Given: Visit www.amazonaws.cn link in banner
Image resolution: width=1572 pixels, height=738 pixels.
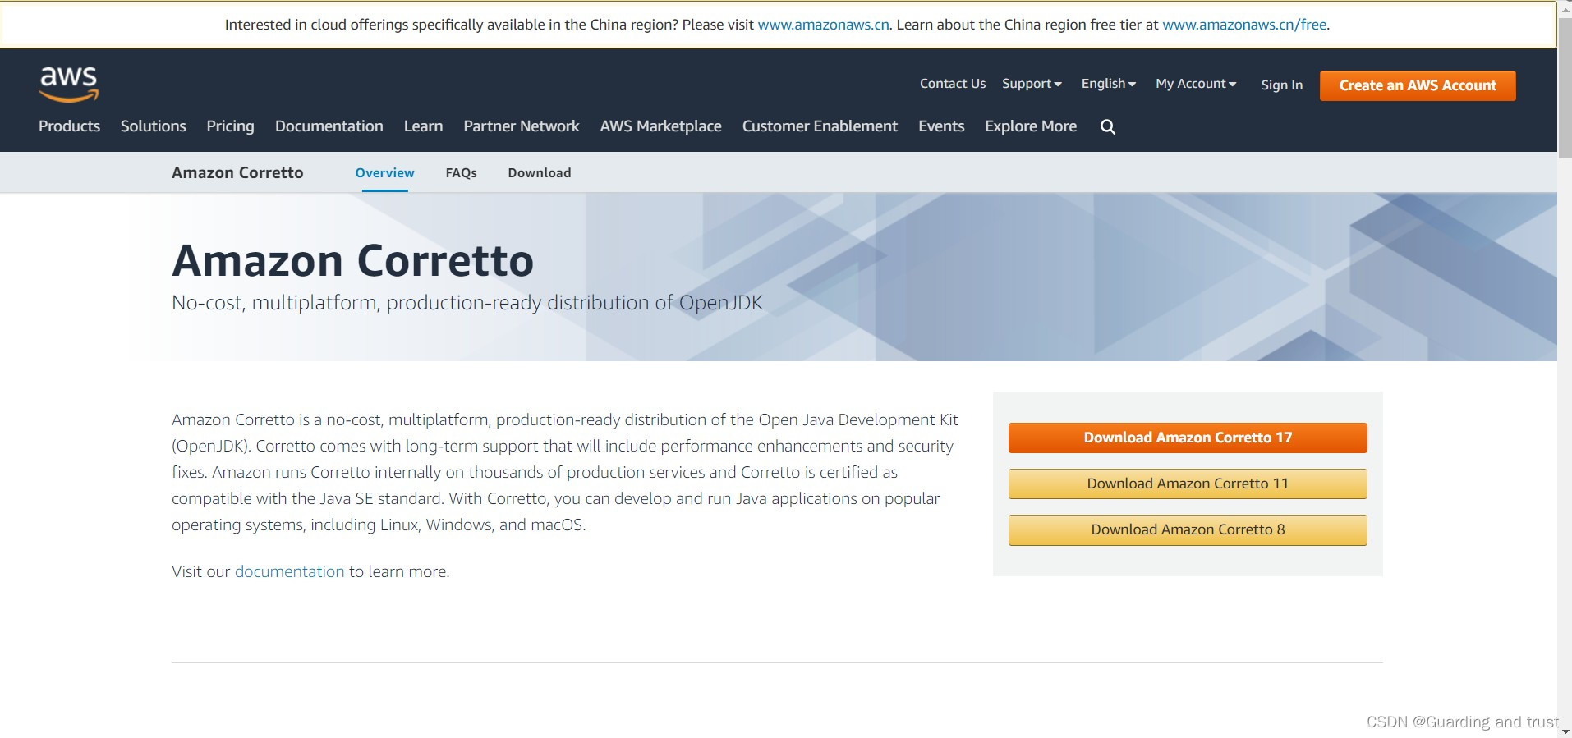Looking at the screenshot, I should point(823,25).
